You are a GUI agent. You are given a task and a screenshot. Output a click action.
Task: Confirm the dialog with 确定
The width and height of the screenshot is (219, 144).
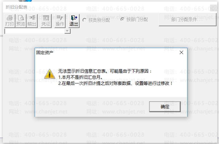tap(165, 107)
